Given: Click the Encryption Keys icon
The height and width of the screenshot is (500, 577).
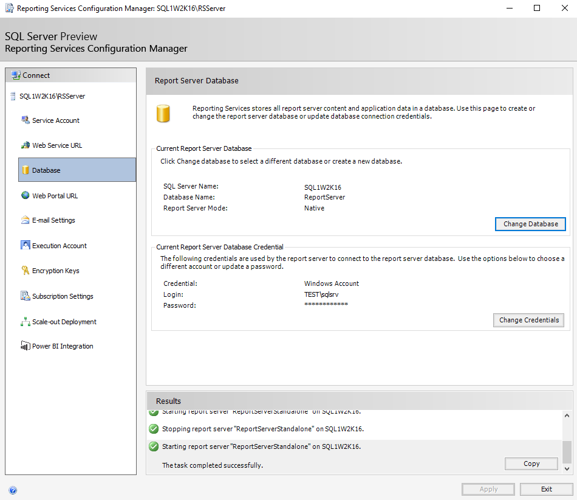Looking at the screenshot, I should tap(26, 271).
